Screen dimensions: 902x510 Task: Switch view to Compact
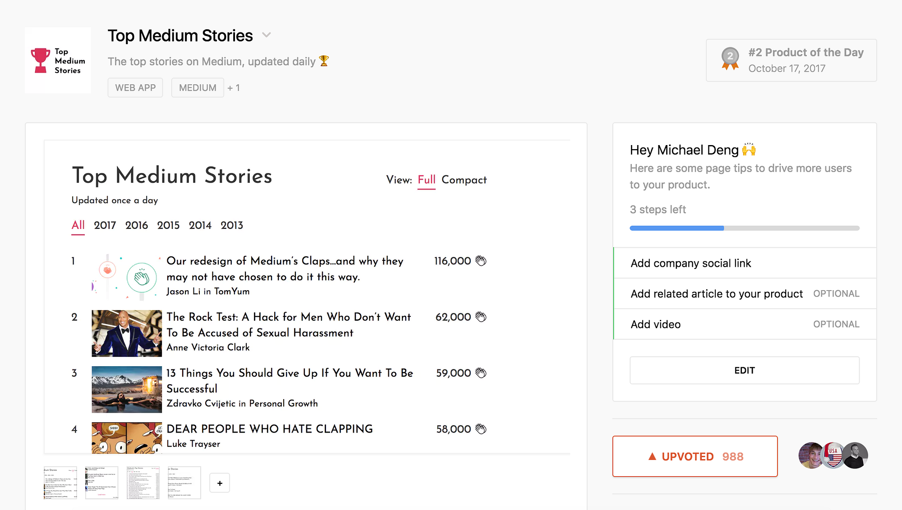pos(464,180)
